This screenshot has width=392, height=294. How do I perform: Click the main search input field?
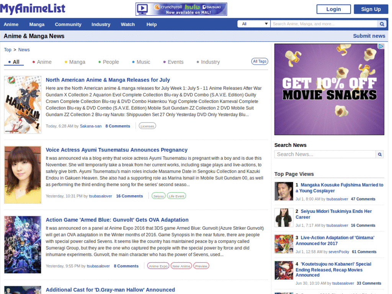(324, 24)
